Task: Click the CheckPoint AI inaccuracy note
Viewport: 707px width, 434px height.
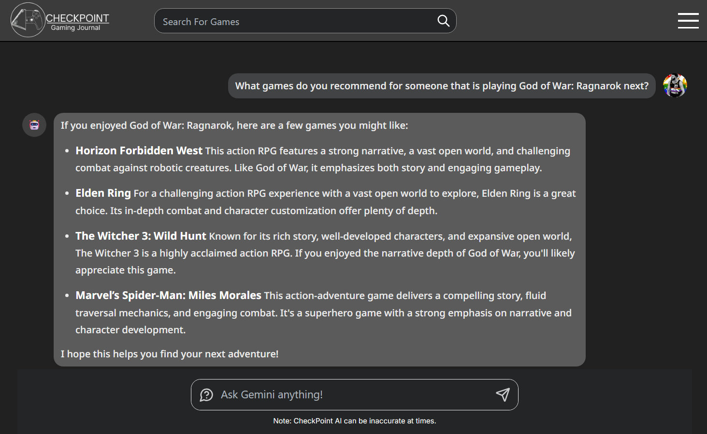Action: (355, 421)
